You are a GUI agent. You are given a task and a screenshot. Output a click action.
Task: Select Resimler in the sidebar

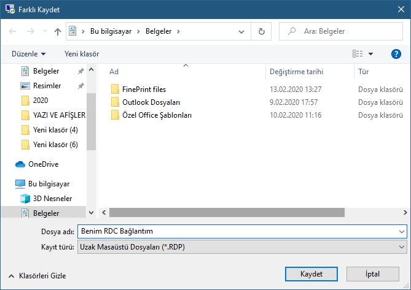(x=47, y=86)
